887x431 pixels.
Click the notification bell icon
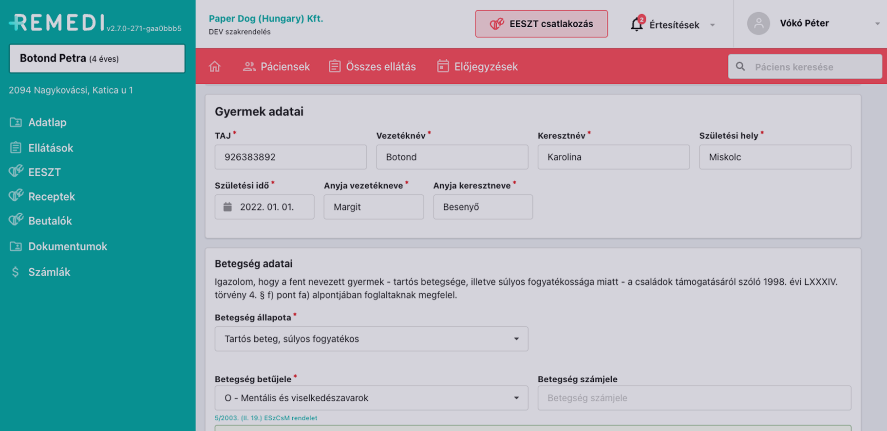tap(637, 24)
